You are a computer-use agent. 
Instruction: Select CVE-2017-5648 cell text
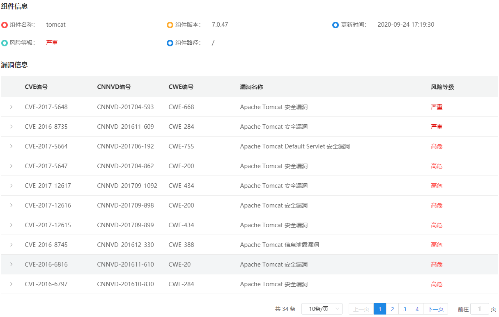(46, 107)
